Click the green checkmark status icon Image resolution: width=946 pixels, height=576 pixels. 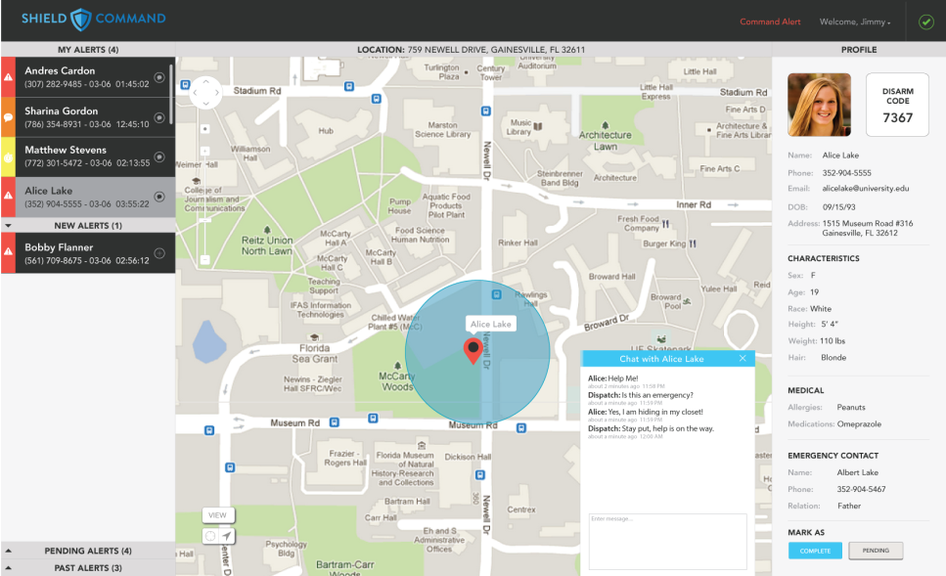click(925, 22)
